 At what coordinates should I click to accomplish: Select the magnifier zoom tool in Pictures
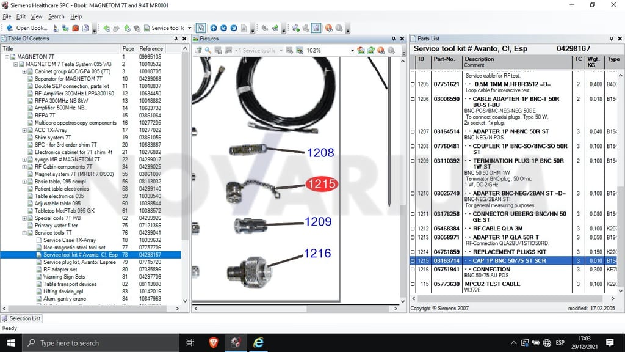tap(208, 50)
